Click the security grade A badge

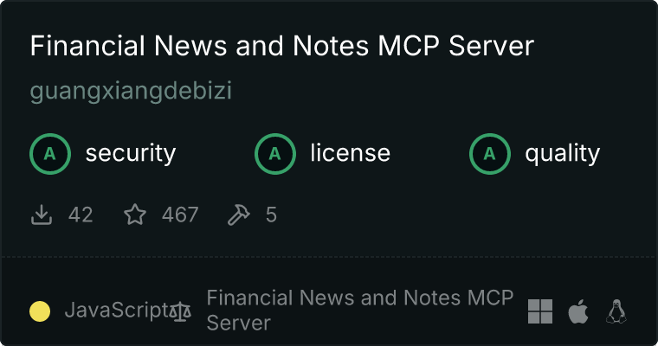50,154
